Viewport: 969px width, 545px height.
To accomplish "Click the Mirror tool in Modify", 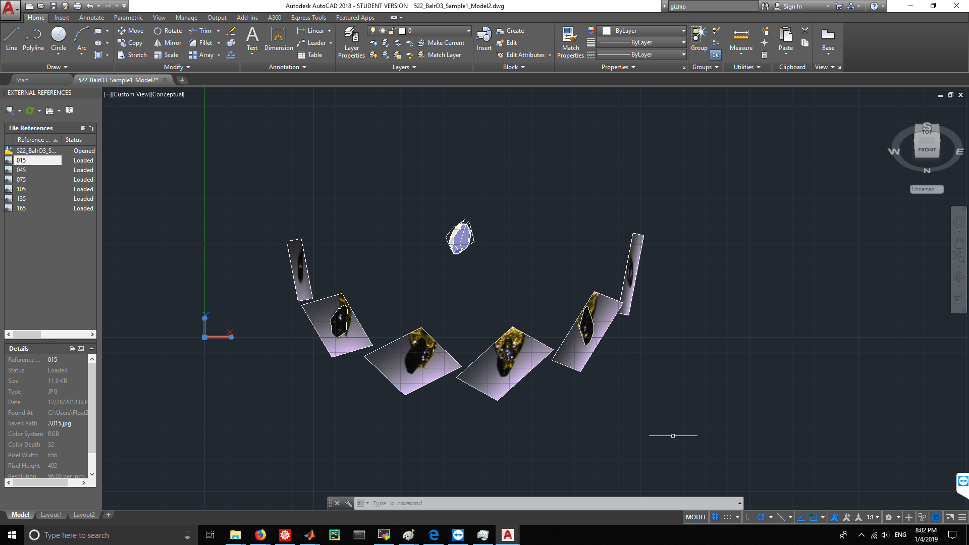I will click(x=167, y=42).
